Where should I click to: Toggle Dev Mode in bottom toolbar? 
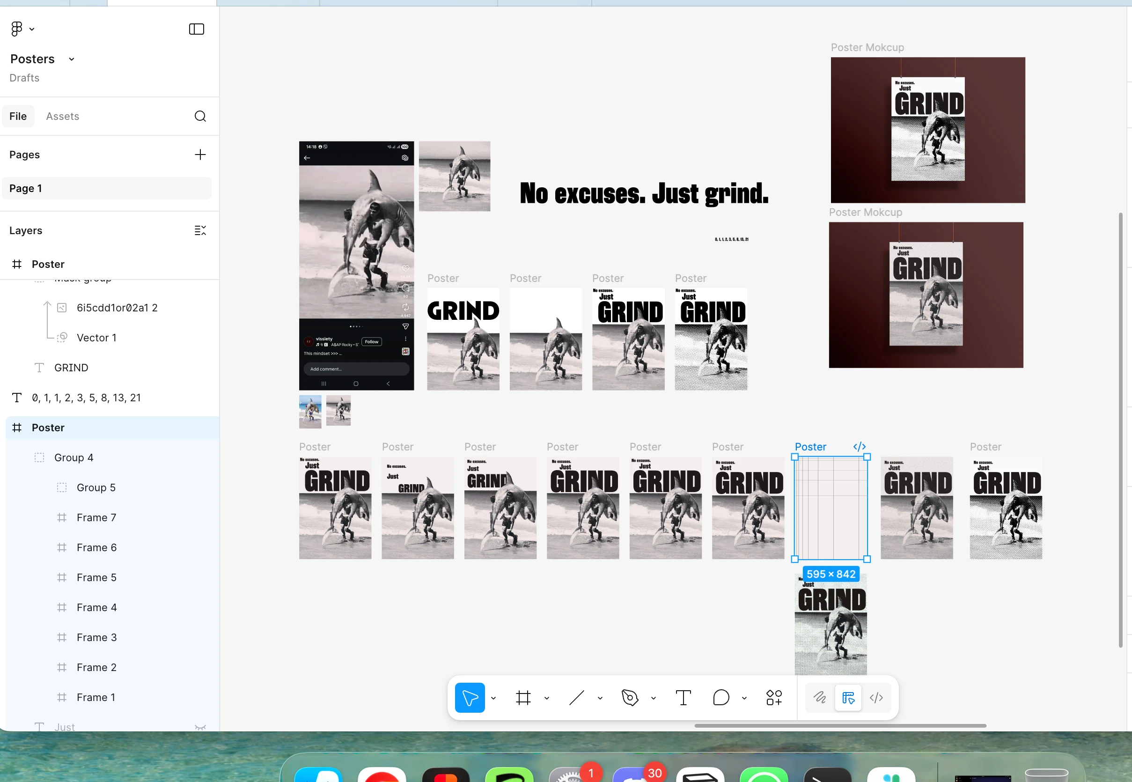pyautogui.click(x=876, y=697)
